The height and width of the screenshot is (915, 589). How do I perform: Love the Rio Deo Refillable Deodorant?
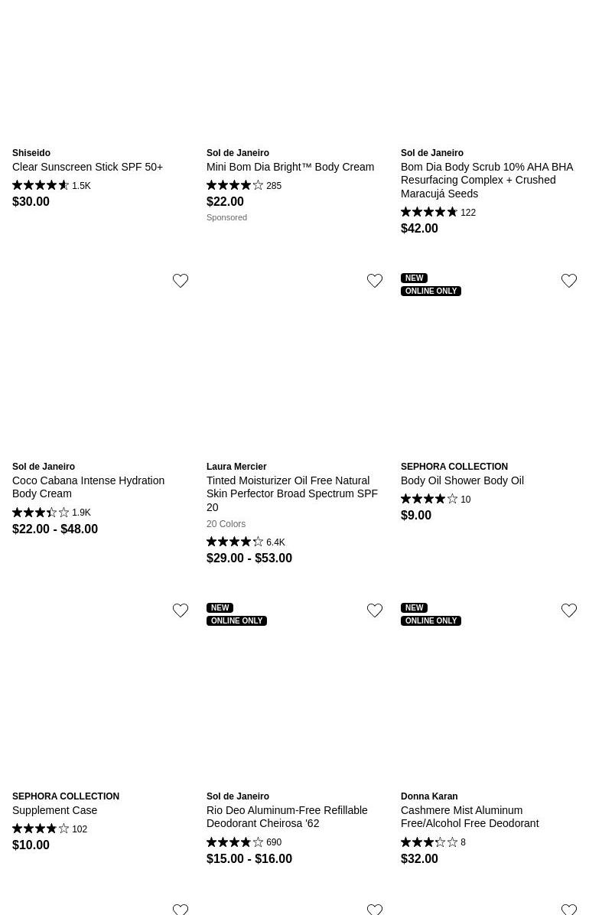point(375,611)
